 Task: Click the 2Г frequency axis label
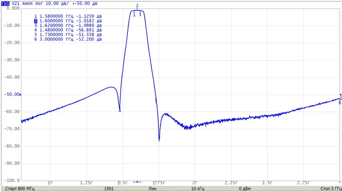tap(195, 183)
